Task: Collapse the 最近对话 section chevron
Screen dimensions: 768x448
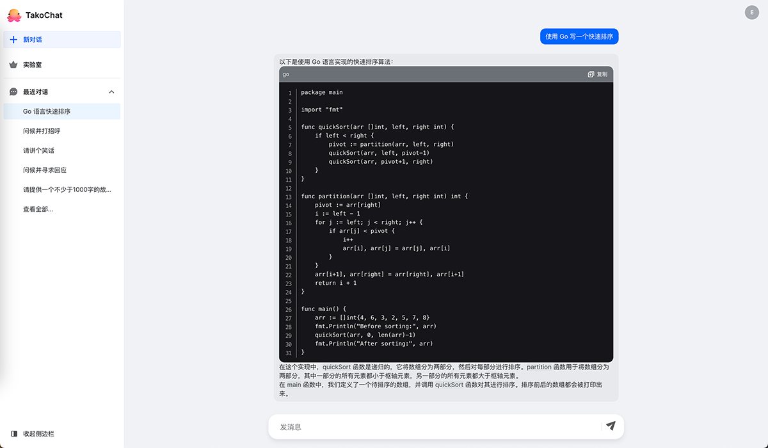Action: (111, 92)
